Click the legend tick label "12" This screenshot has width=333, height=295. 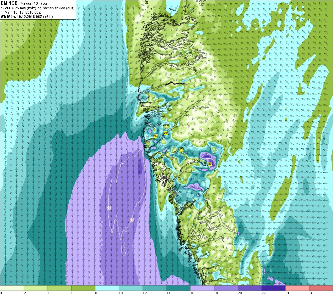[x=145, y=293]
